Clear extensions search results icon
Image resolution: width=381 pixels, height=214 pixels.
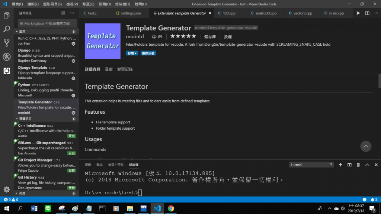(63, 13)
